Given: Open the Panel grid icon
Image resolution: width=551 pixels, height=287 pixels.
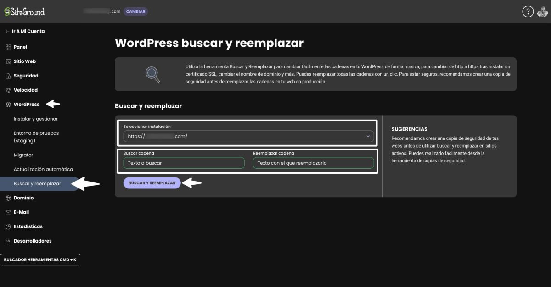Looking at the screenshot, I should [x=7, y=47].
